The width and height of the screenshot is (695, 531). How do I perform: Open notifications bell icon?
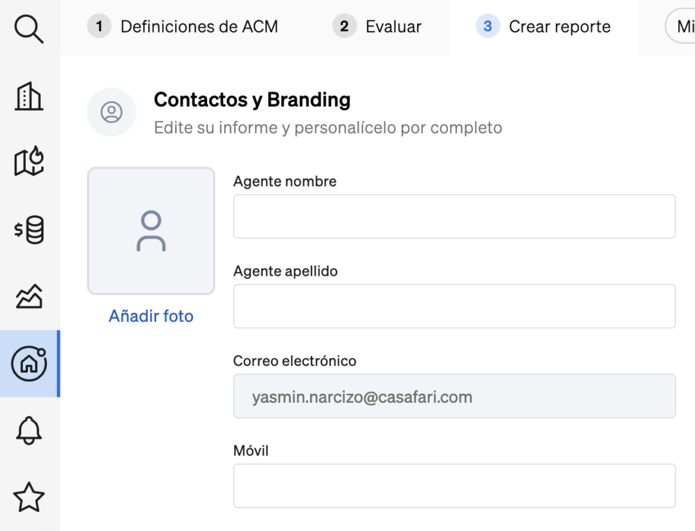[x=29, y=431]
